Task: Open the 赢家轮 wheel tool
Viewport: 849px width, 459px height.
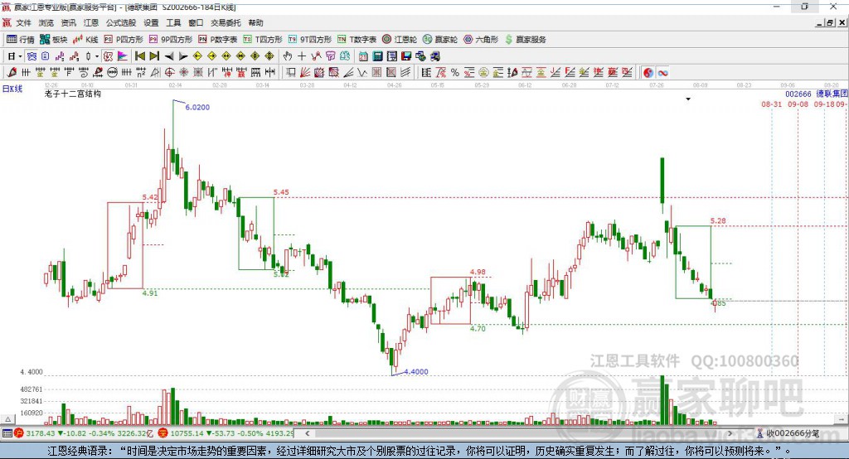Action: 440,40
